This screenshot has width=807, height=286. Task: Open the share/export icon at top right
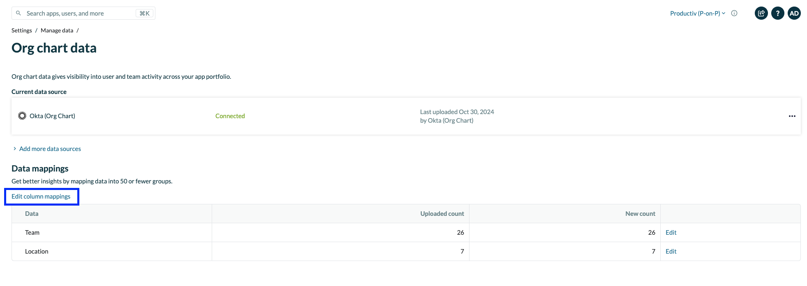pos(761,13)
